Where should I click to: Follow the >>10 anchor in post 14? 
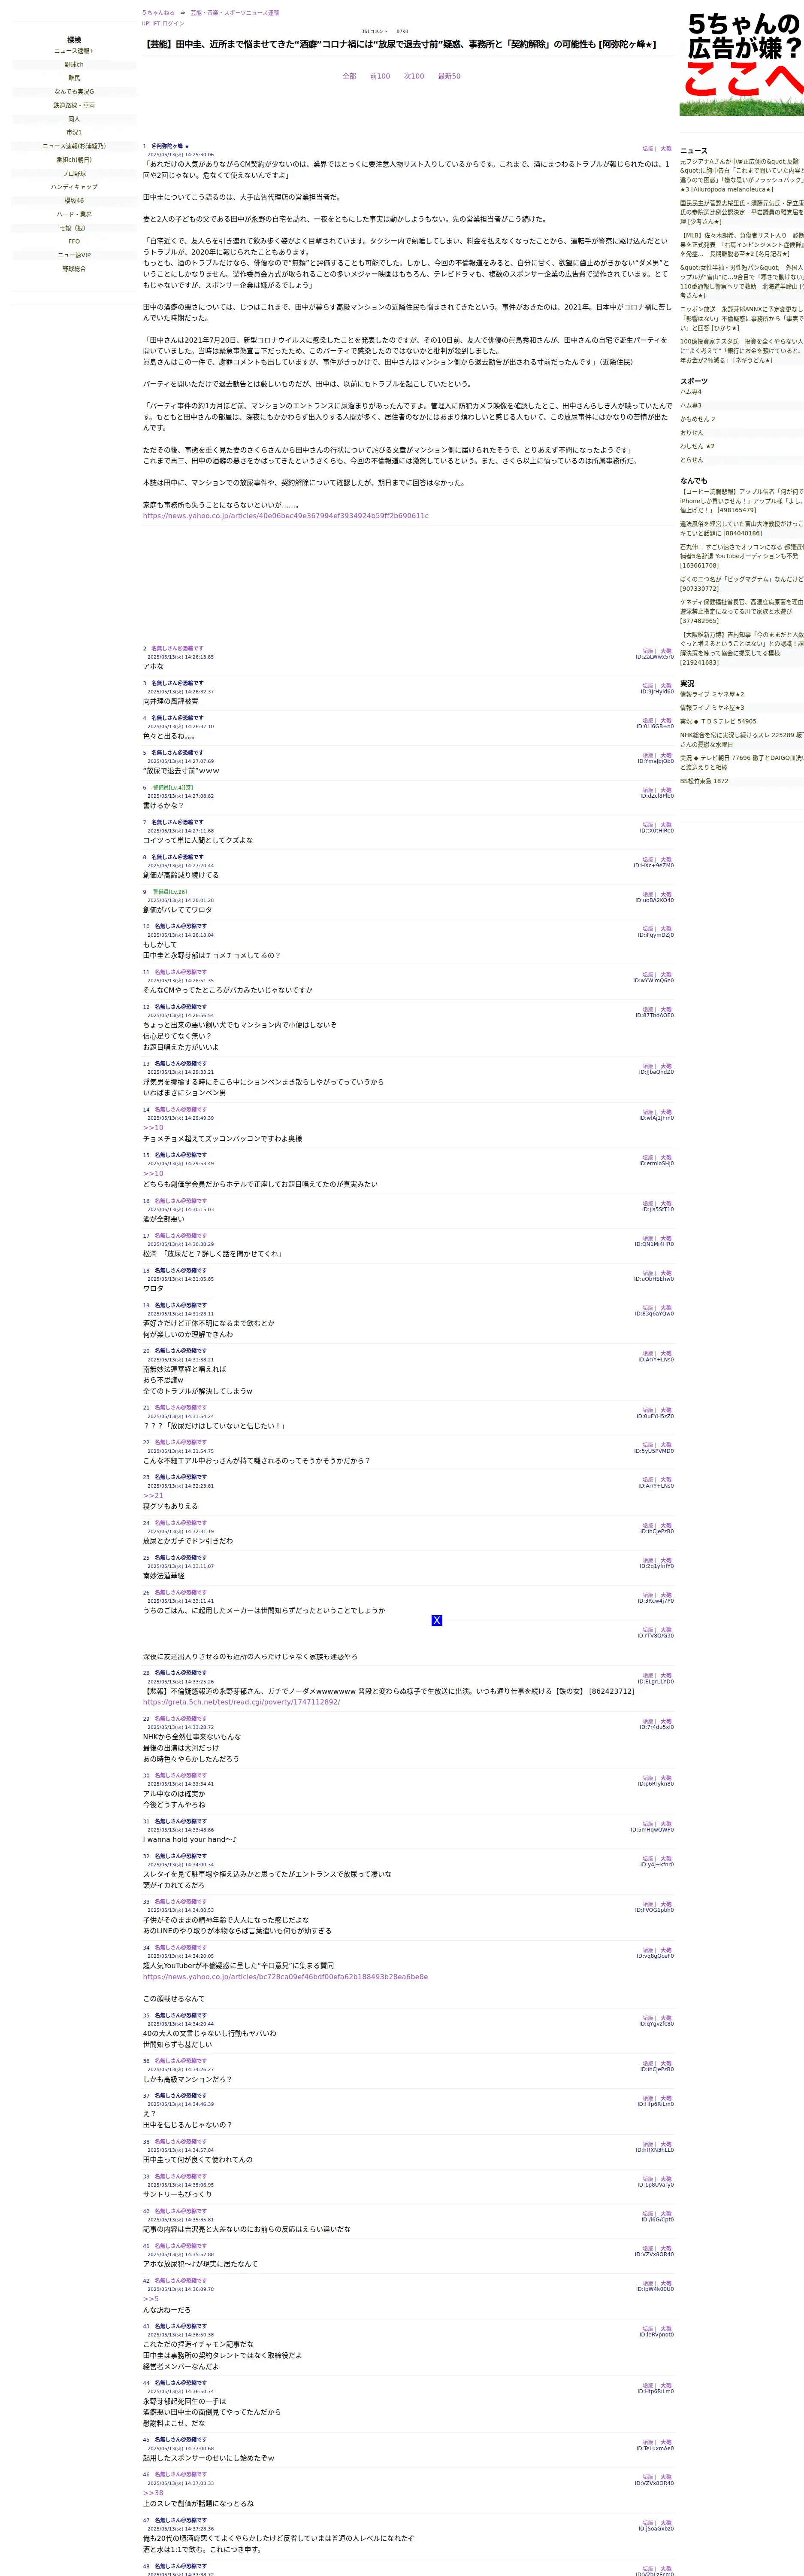click(x=153, y=1127)
